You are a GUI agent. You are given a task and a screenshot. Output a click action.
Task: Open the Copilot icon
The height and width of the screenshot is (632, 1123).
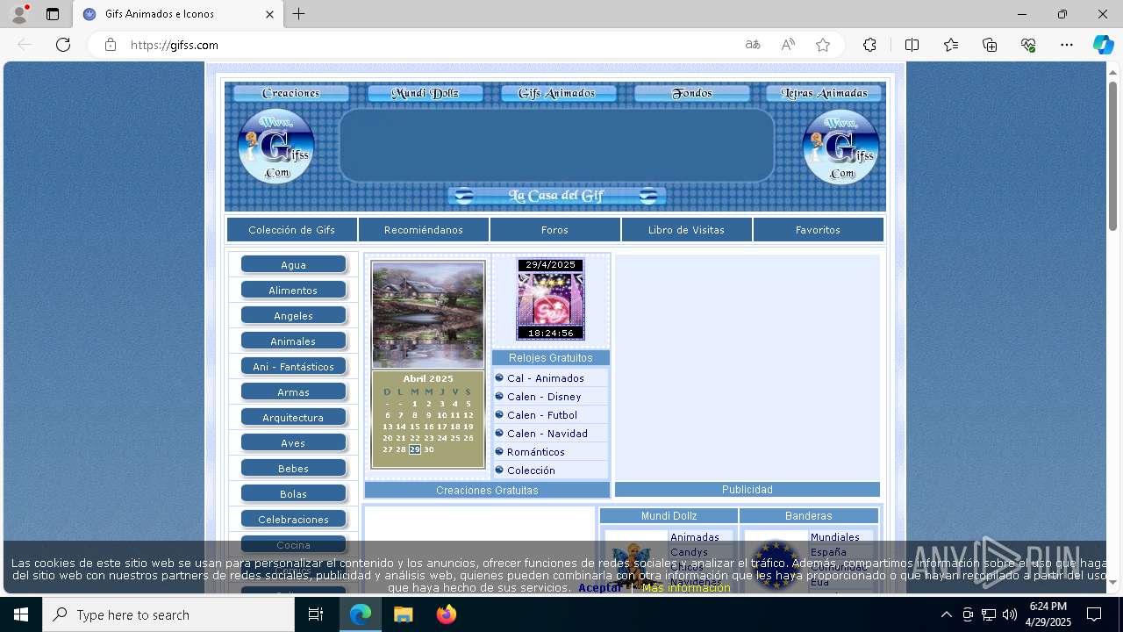coord(1103,45)
